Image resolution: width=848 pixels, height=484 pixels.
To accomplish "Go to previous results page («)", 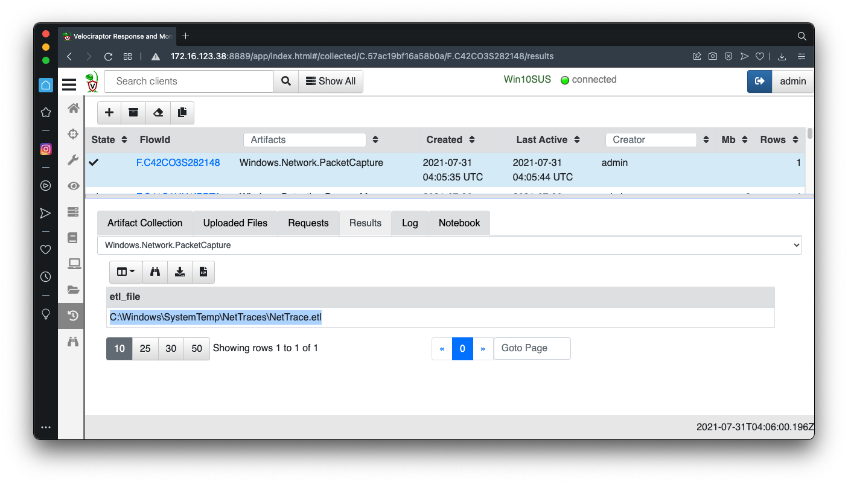I will coord(442,348).
